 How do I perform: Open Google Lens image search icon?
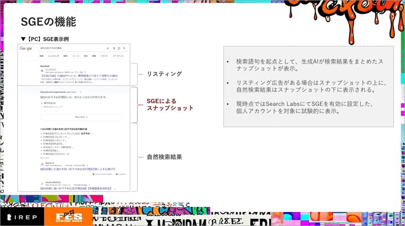[119, 49]
